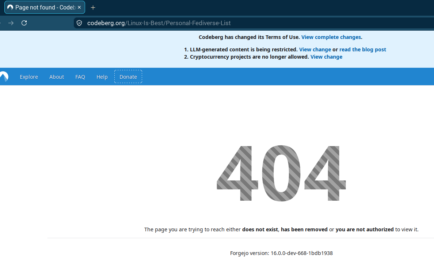Select the 'Page not found - Codeberg' tab

45,7
